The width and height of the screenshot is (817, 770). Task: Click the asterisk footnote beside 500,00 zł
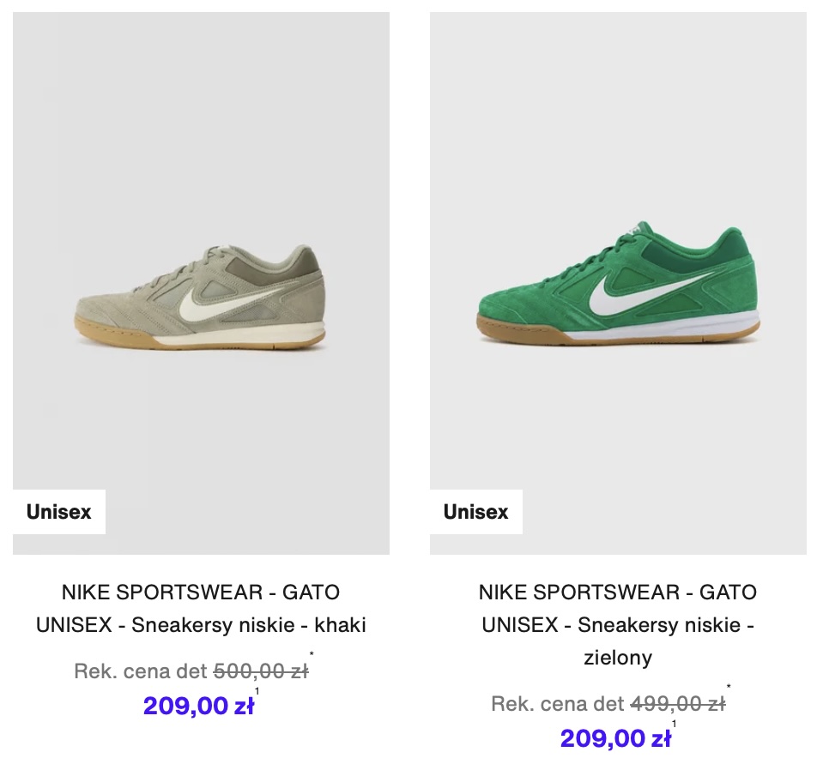click(x=312, y=654)
